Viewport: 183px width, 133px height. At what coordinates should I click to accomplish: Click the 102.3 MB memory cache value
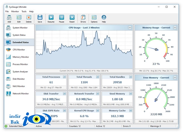(x=117, y=116)
